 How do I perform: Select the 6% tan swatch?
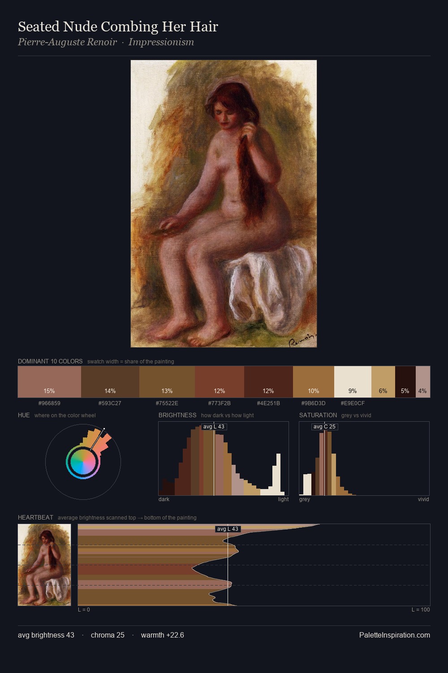coord(383,382)
